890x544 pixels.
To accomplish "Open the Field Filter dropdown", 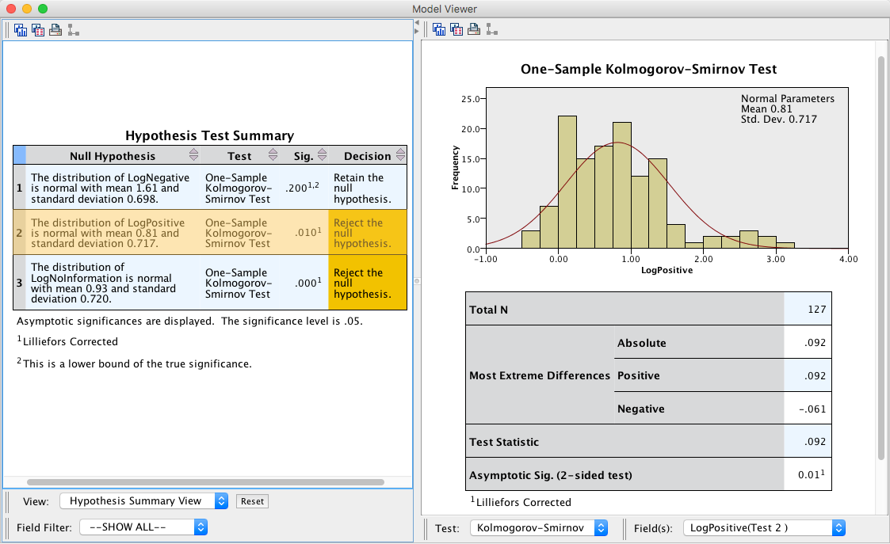I will click(143, 527).
